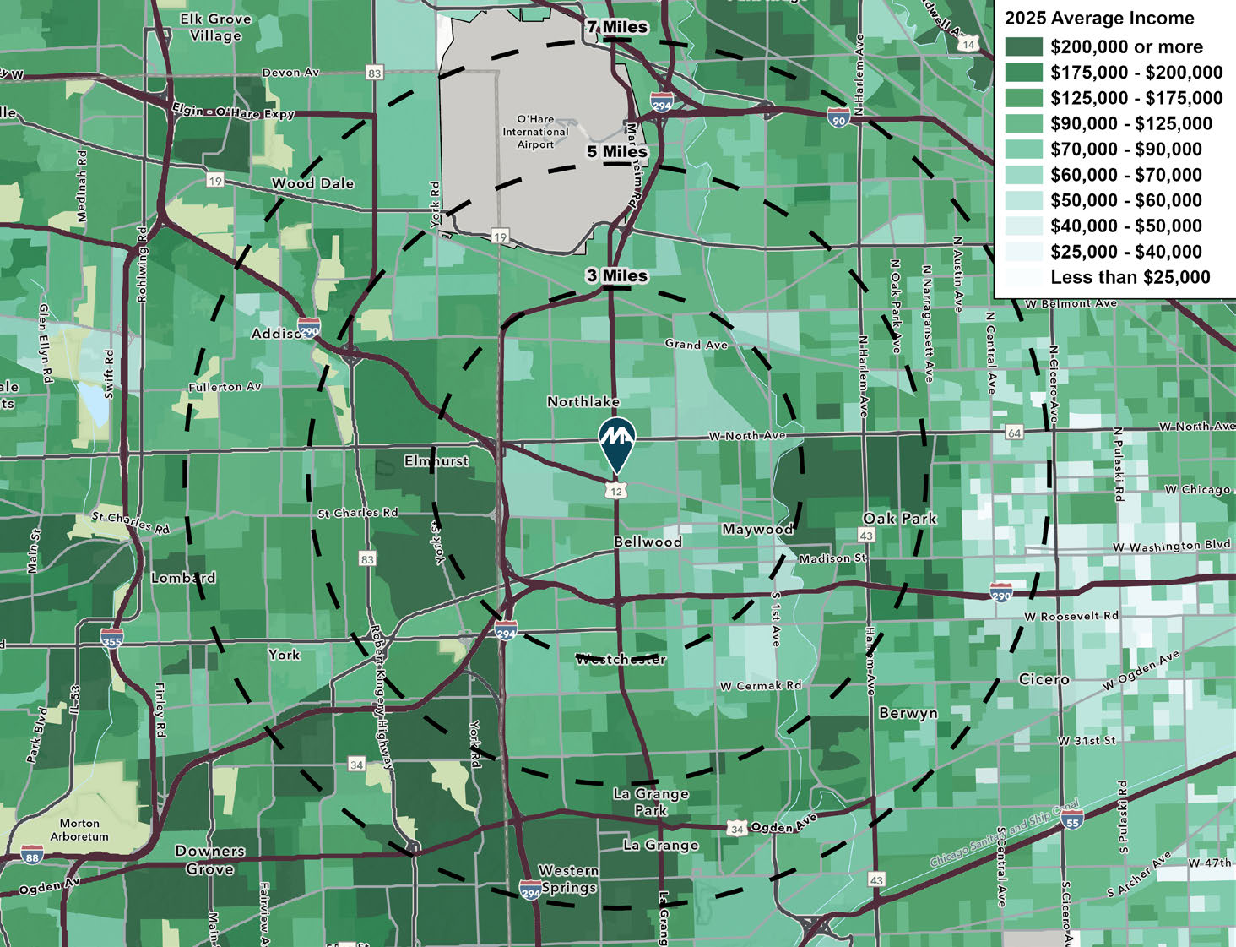
Task: Click the "3 Miles" radius label
Action: tap(617, 275)
